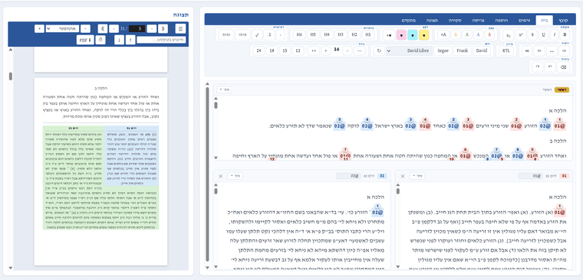Go to previous search result arrow up
583x280 pixels.
[130, 40]
